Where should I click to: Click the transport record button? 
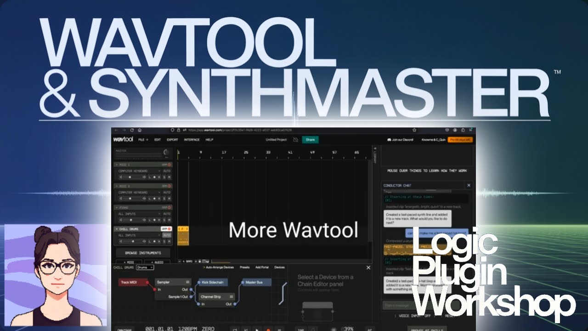point(268,328)
